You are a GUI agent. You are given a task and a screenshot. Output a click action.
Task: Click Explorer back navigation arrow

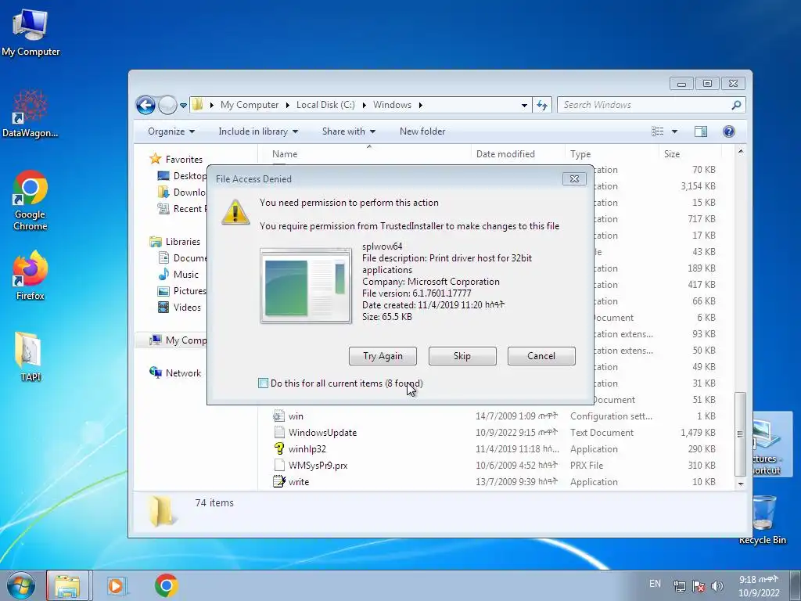(x=145, y=106)
